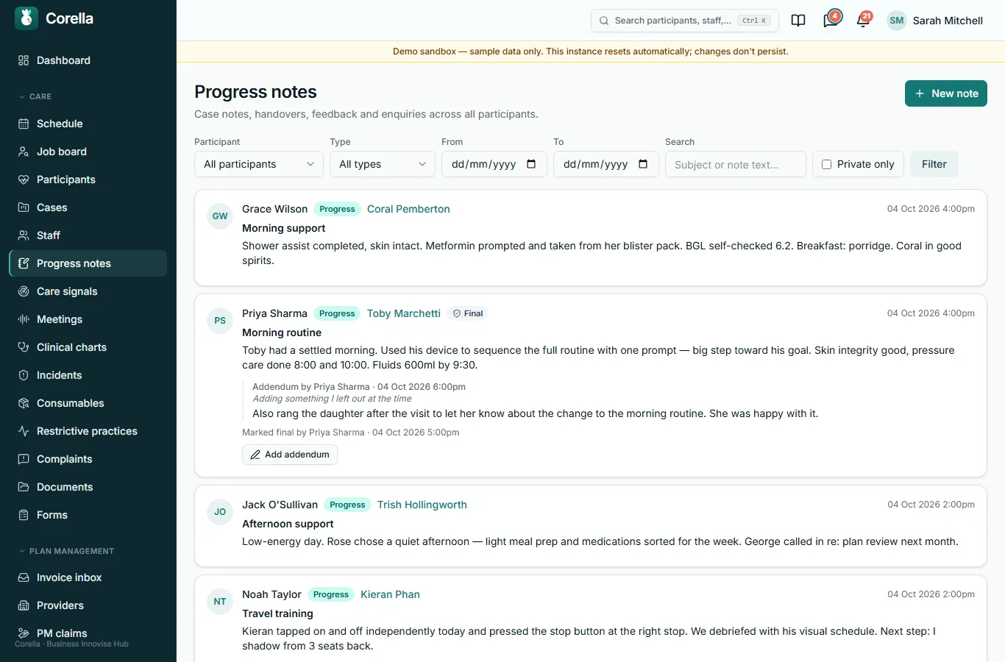The width and height of the screenshot is (1005, 662).
Task: Click the Meetings audio-wave icon
Action: (24, 319)
